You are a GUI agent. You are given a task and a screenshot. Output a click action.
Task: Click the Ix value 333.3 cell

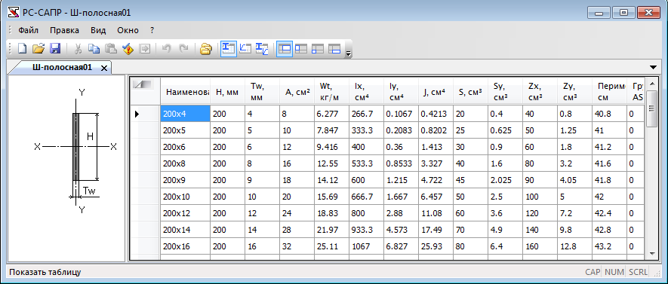pyautogui.click(x=366, y=130)
